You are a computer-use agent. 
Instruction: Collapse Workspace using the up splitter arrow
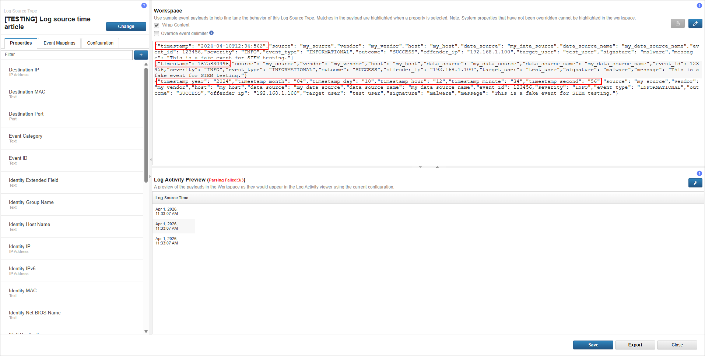point(437,167)
